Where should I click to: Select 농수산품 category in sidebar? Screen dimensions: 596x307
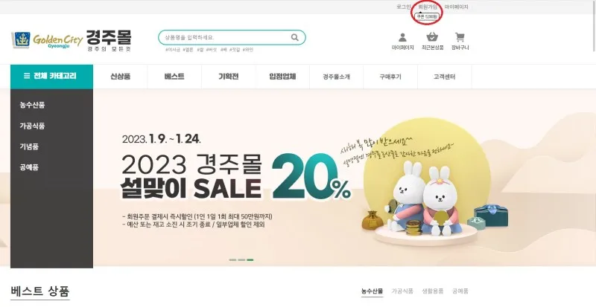point(32,105)
